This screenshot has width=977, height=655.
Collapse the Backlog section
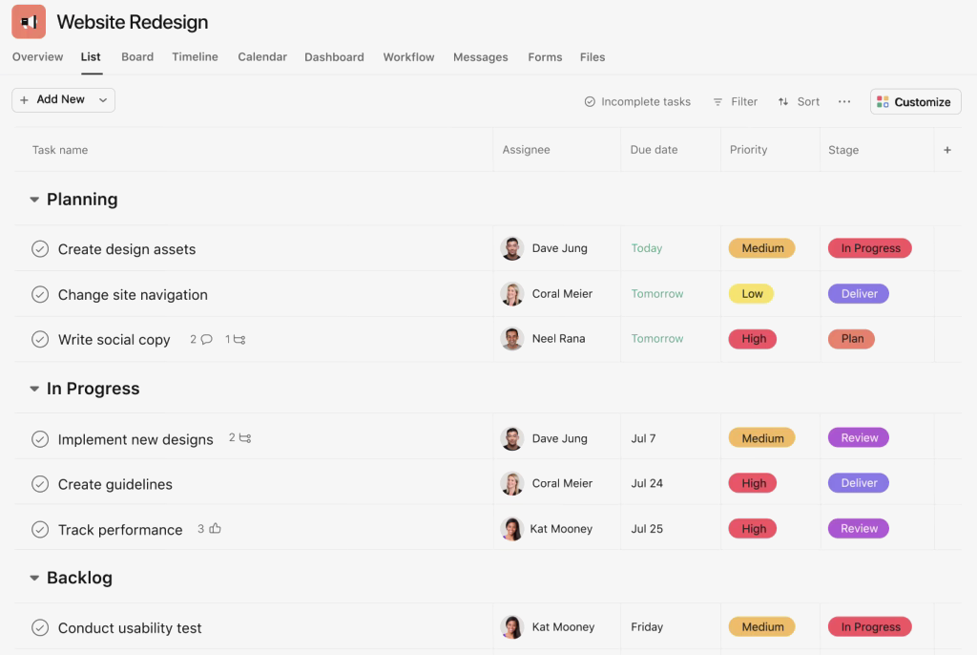(x=33, y=578)
